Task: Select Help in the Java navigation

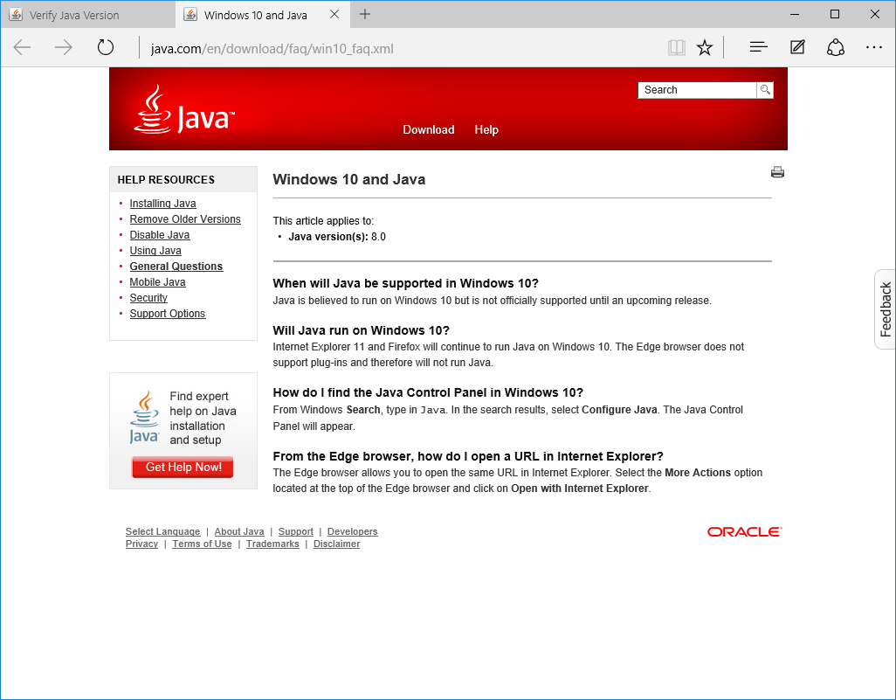Action: pyautogui.click(x=486, y=129)
